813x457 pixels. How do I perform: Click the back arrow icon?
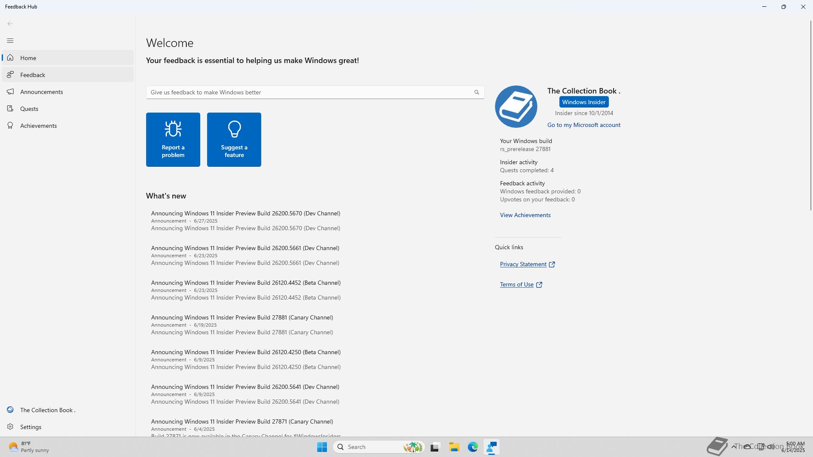point(10,24)
